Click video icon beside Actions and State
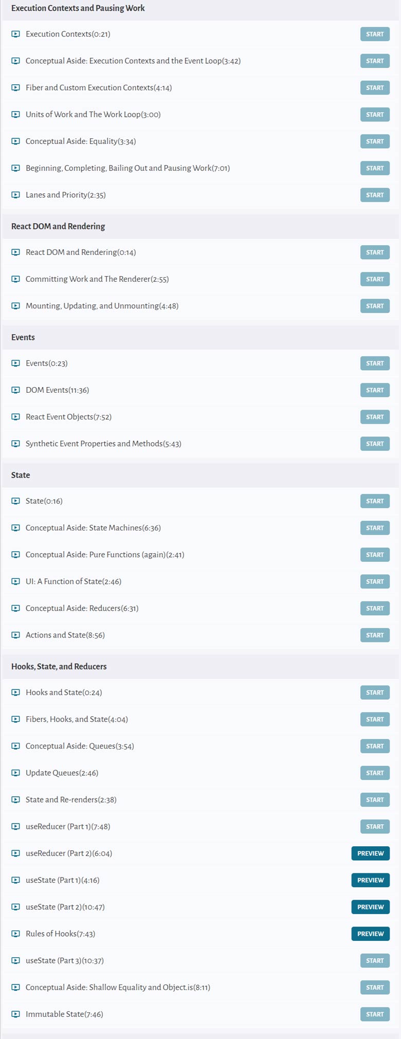The height and width of the screenshot is (1039, 401). [x=15, y=635]
